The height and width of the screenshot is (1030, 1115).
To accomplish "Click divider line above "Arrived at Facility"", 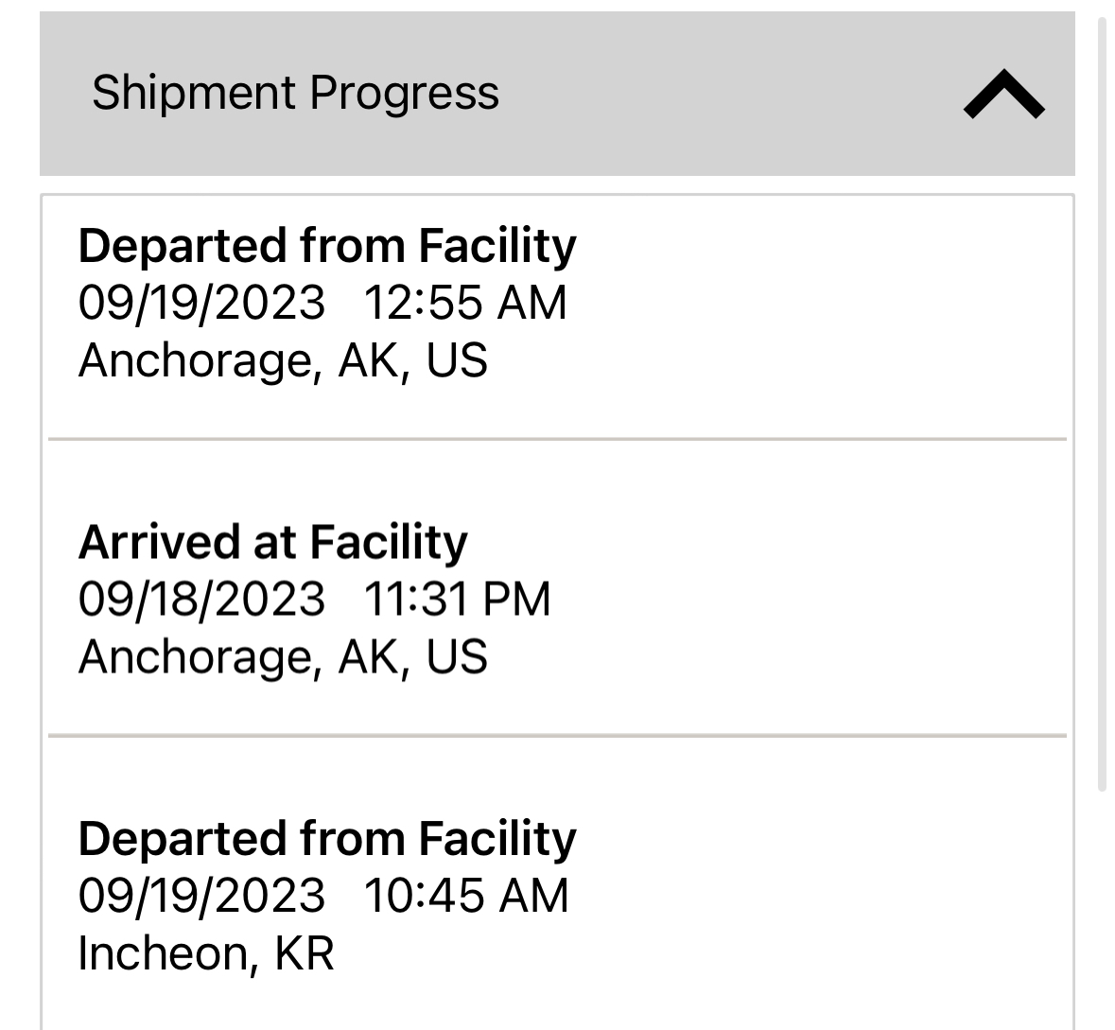I will click(x=557, y=439).
